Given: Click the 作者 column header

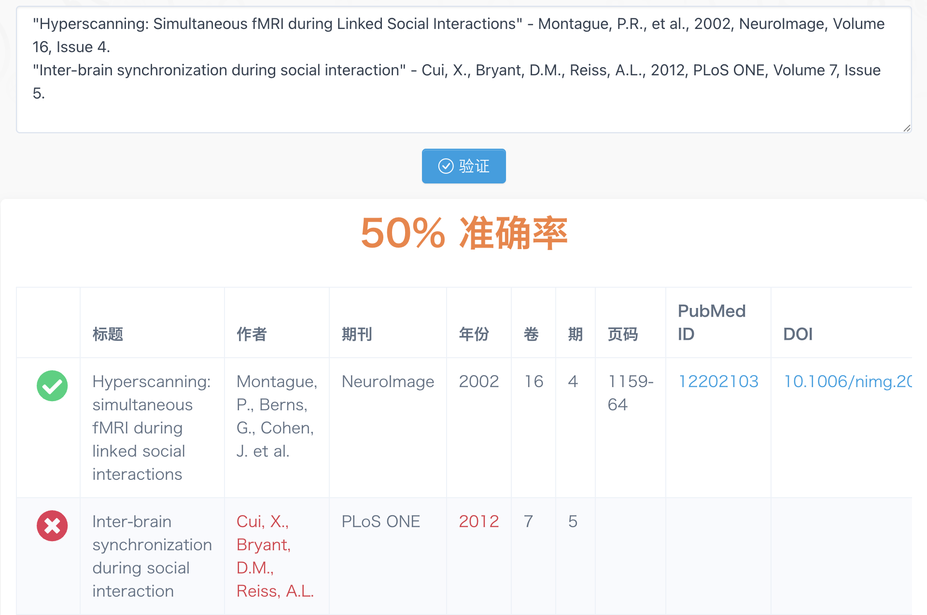Looking at the screenshot, I should tap(252, 334).
